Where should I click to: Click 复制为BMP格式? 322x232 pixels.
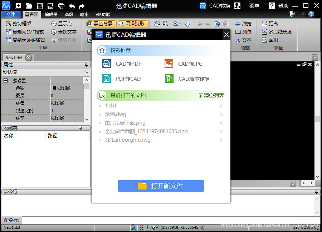click(25, 40)
